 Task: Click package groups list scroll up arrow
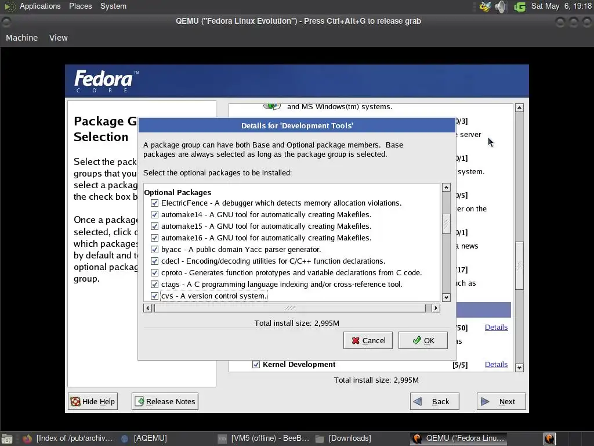pyautogui.click(x=519, y=107)
